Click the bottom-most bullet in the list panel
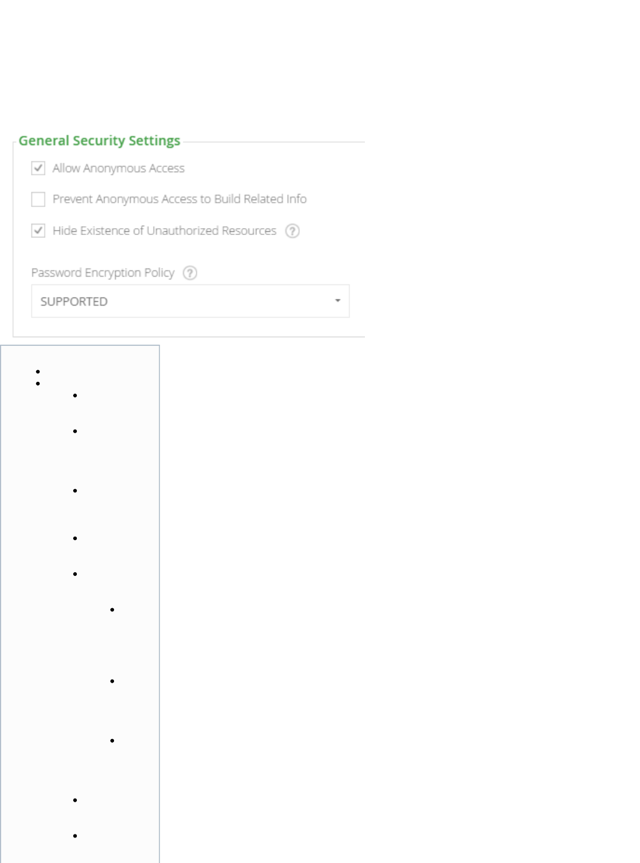The image size is (640, 863). point(75,836)
